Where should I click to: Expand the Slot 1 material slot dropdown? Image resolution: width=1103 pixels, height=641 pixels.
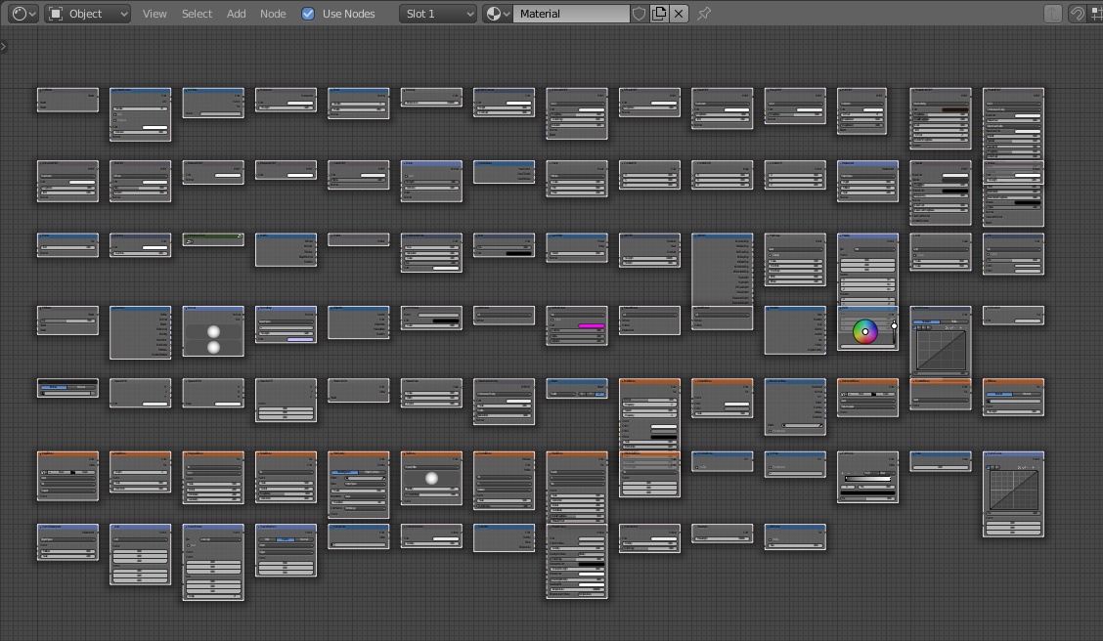tap(438, 14)
